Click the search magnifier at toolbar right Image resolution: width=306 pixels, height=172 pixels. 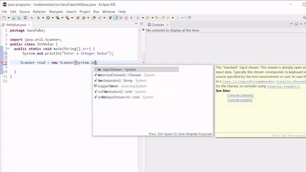304,18
